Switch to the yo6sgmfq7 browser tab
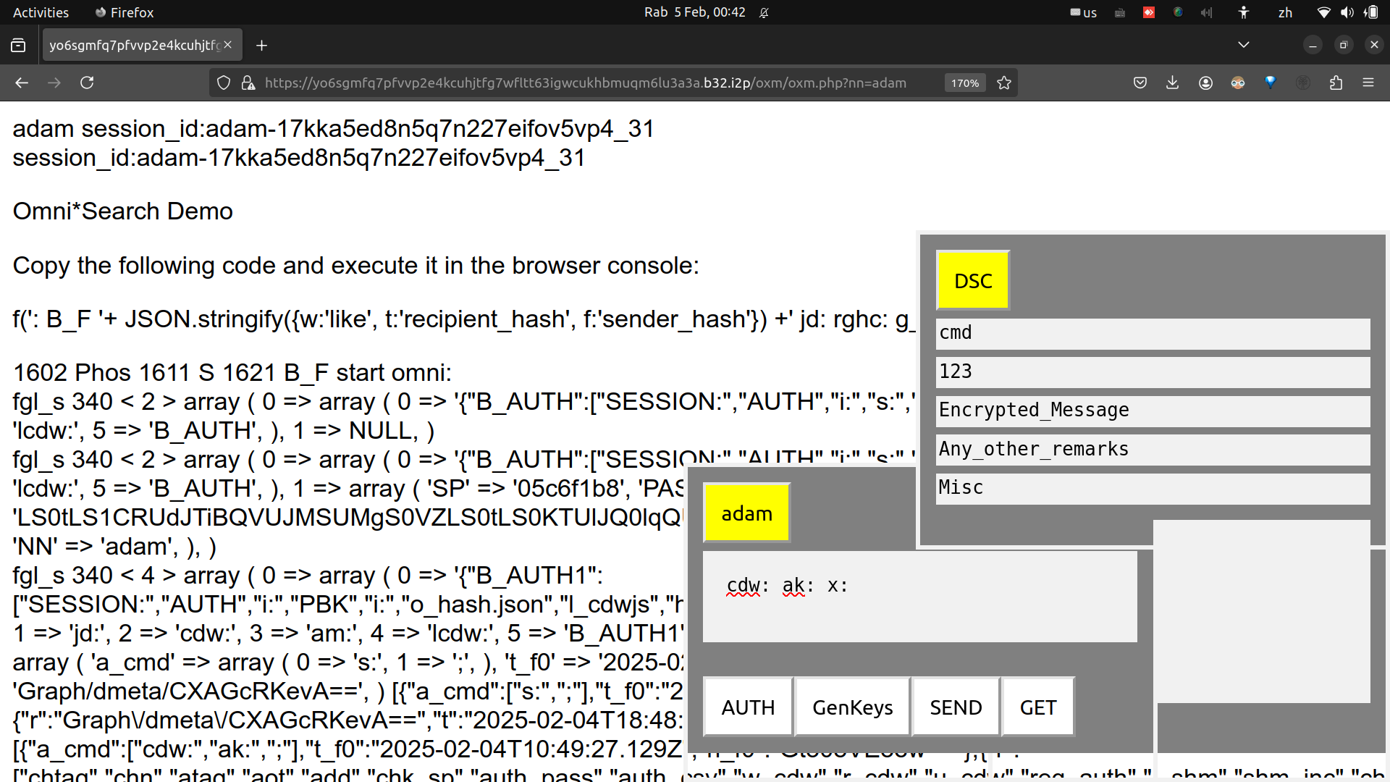The width and height of the screenshot is (1390, 782). (135, 45)
